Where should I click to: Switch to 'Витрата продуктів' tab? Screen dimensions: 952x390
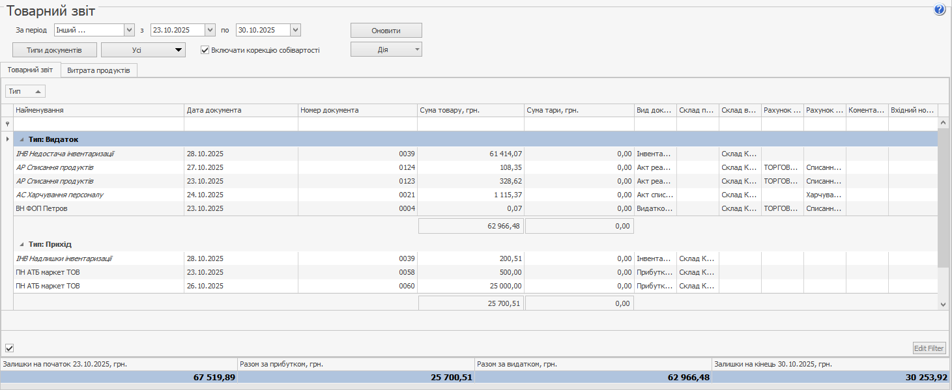[98, 70]
